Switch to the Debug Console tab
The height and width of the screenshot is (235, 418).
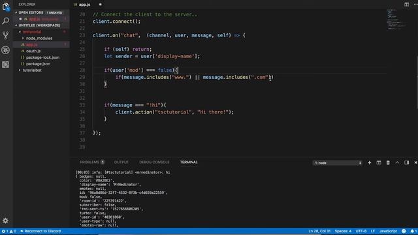pyautogui.click(x=154, y=163)
